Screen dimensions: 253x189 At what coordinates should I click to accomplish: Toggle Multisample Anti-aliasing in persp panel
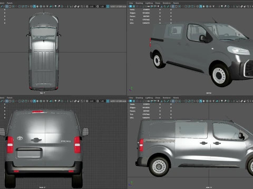point(228,6)
